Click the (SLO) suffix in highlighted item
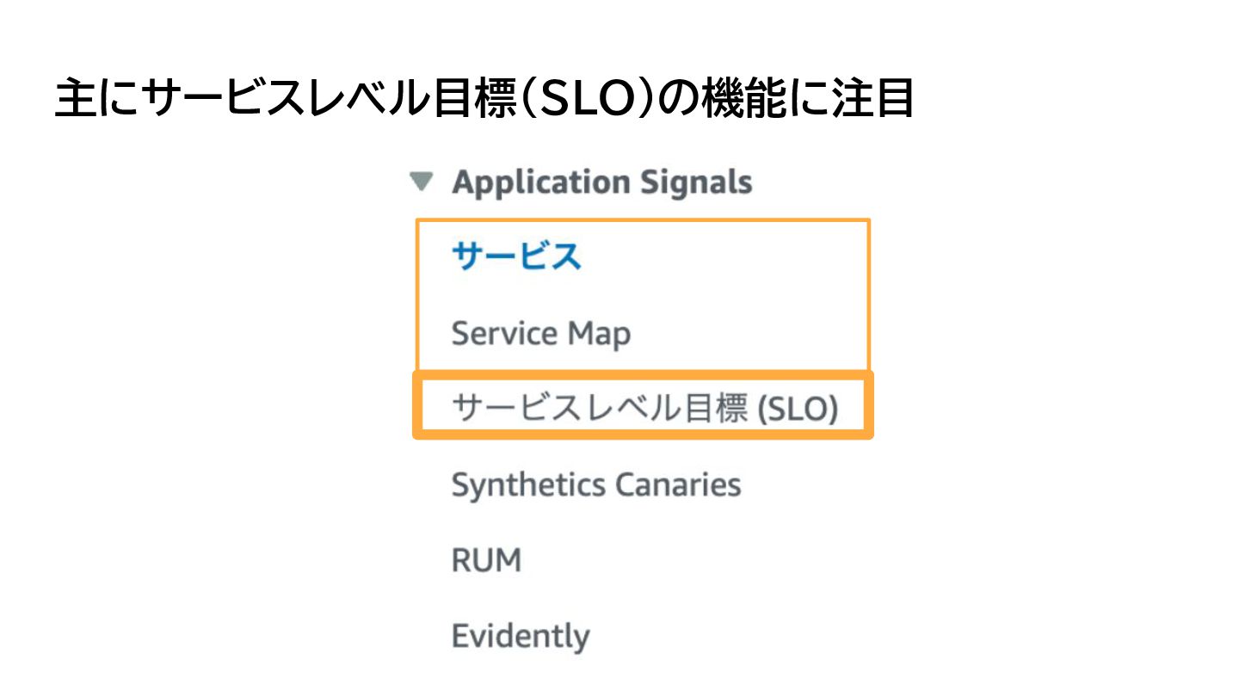 click(797, 410)
